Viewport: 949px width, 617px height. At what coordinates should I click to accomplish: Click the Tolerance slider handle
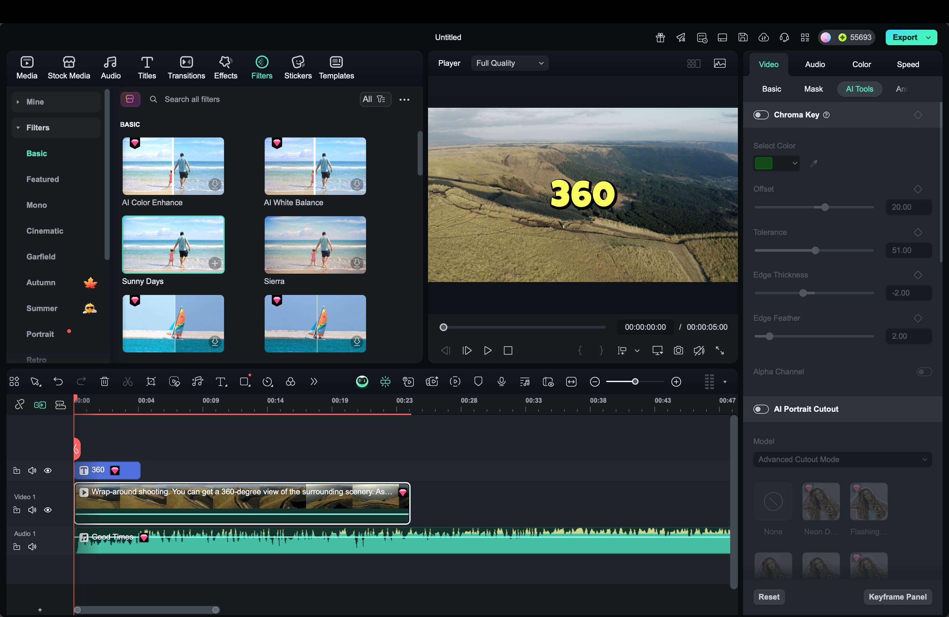pyautogui.click(x=815, y=250)
